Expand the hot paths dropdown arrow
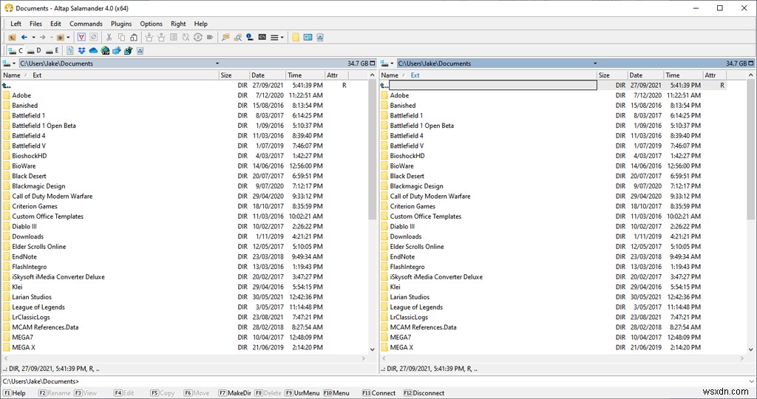The height and width of the screenshot is (399, 757). tap(68, 37)
